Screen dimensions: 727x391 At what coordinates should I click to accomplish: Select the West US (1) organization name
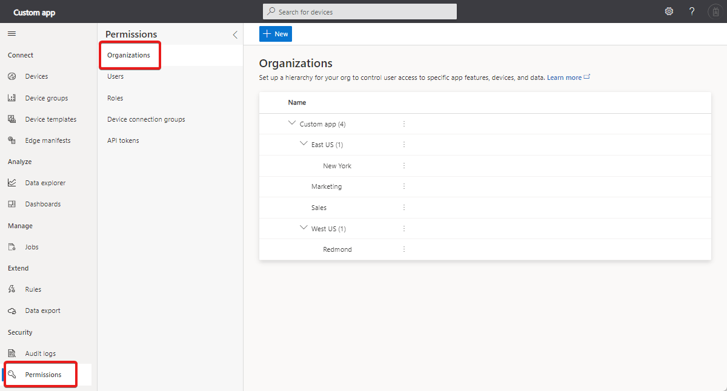[x=328, y=229]
